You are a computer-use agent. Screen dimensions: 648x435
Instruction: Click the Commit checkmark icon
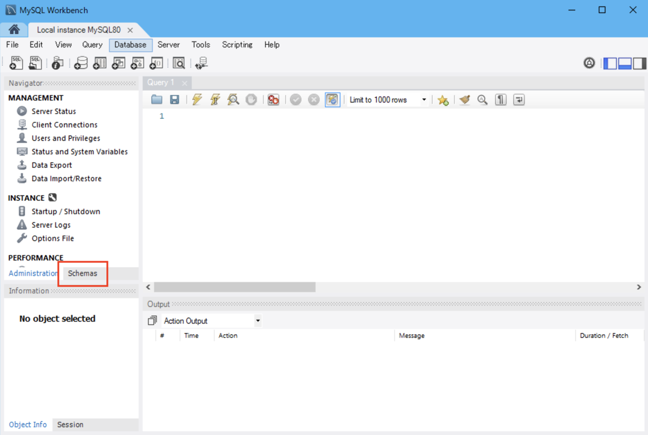295,99
